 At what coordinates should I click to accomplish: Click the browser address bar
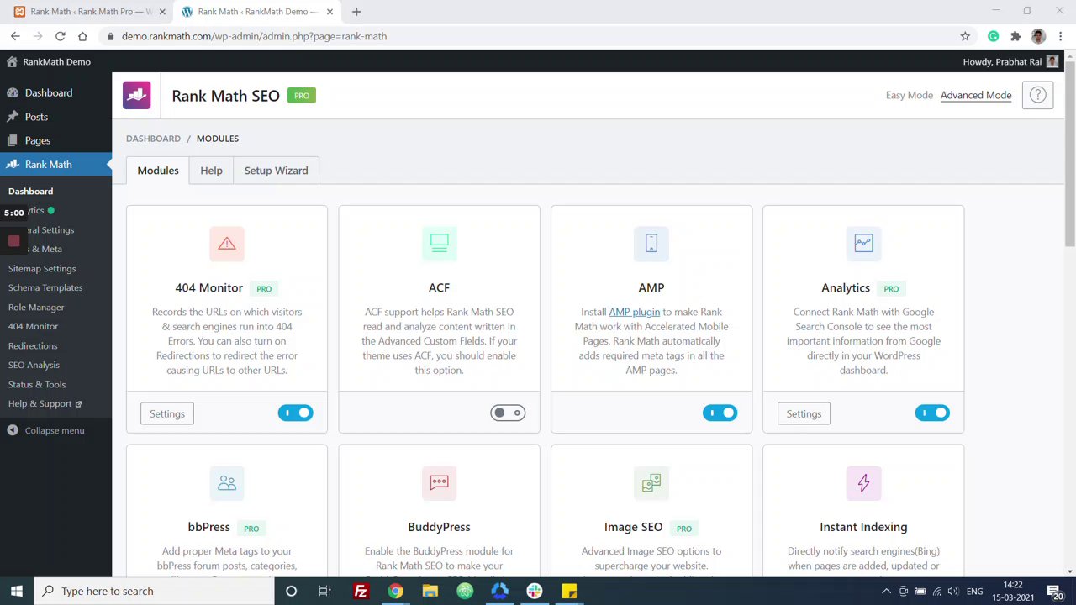(x=538, y=36)
